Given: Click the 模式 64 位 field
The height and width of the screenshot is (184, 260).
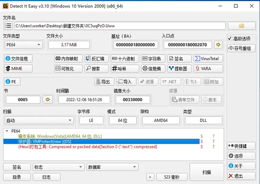Looking at the screenshot, I should pyautogui.click(x=123, y=120).
